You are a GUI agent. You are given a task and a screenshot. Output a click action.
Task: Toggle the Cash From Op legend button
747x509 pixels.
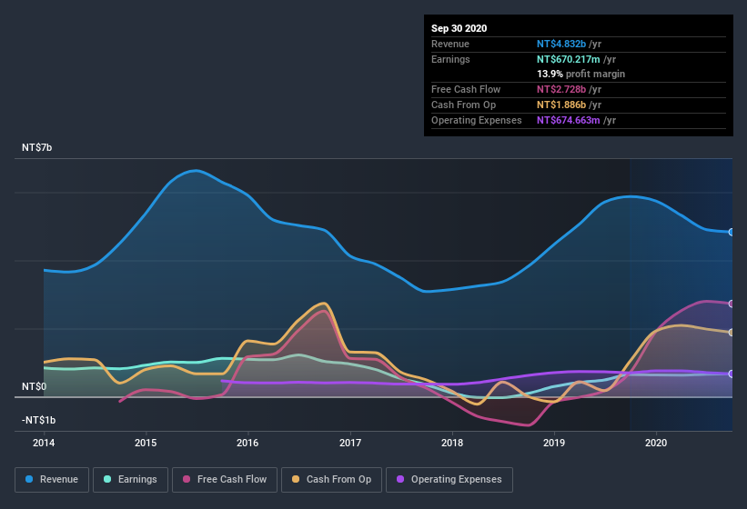point(333,479)
